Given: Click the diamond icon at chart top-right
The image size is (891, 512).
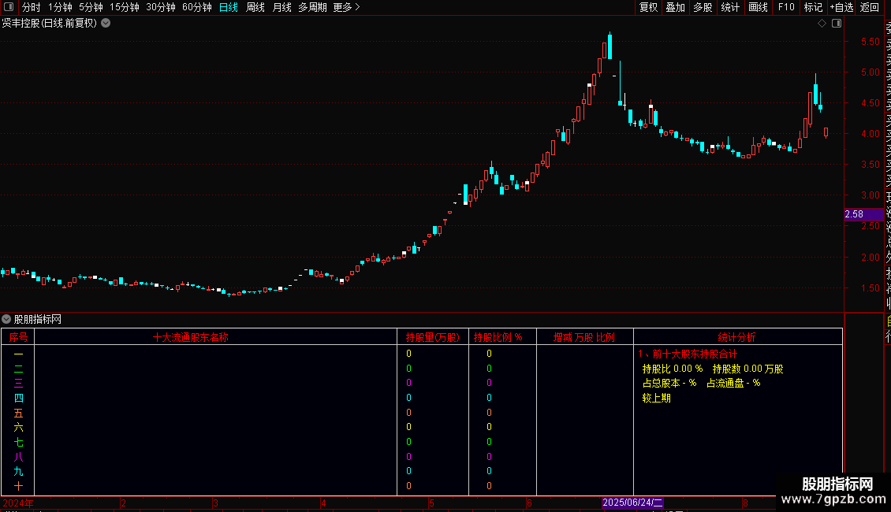Looking at the screenshot, I should tap(822, 24).
